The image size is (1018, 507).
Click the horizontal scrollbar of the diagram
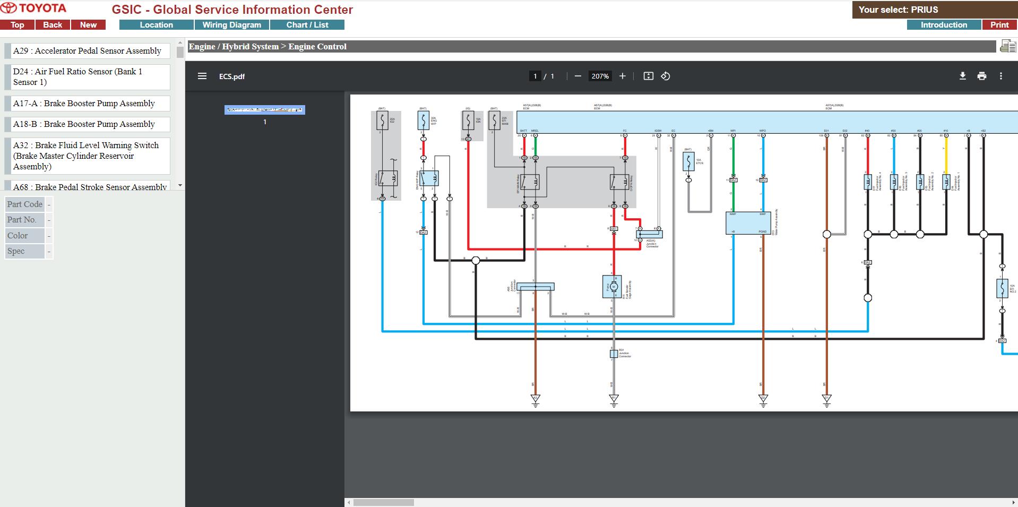(384, 502)
